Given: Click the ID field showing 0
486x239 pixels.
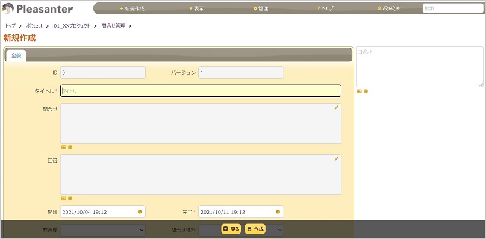Looking at the screenshot, I should (103, 72).
